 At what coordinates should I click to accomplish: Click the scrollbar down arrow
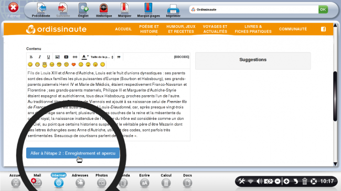pos(335,164)
